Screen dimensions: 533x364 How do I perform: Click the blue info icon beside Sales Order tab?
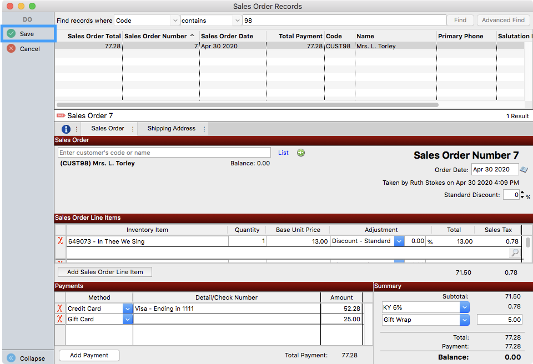[x=66, y=129]
